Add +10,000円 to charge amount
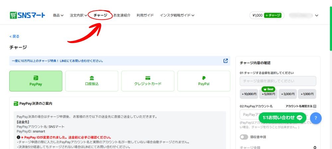 pos(249,94)
